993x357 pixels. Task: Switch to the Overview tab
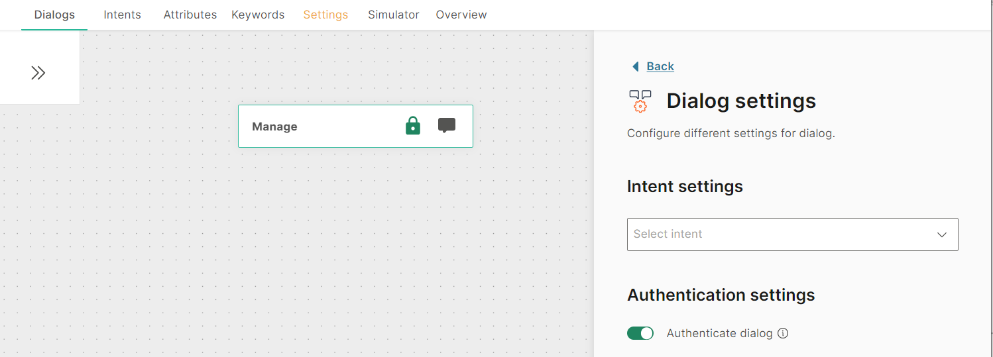coord(461,15)
